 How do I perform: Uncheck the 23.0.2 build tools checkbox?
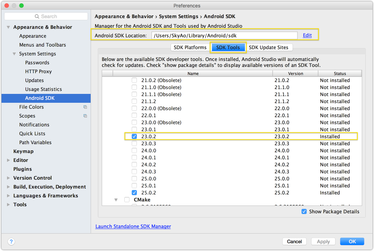[134, 136]
